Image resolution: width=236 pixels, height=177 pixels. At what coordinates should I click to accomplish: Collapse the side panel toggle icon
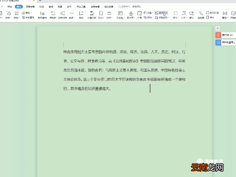click(218, 28)
